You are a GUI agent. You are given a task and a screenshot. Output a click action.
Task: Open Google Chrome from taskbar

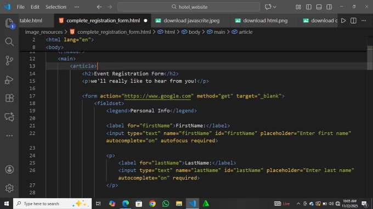point(152,204)
